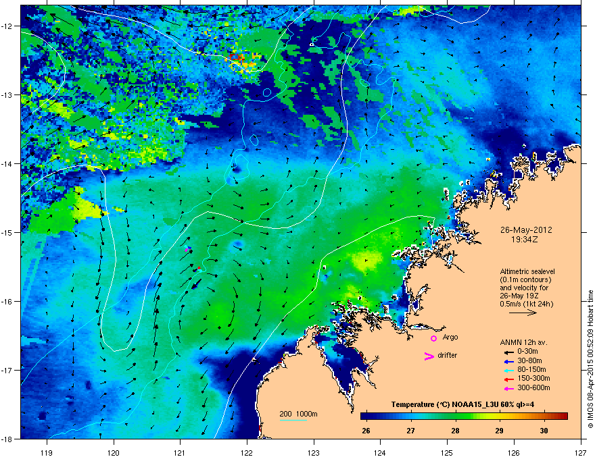Click the time text '19:34Z'
The width and height of the screenshot is (595, 459).
525,240
